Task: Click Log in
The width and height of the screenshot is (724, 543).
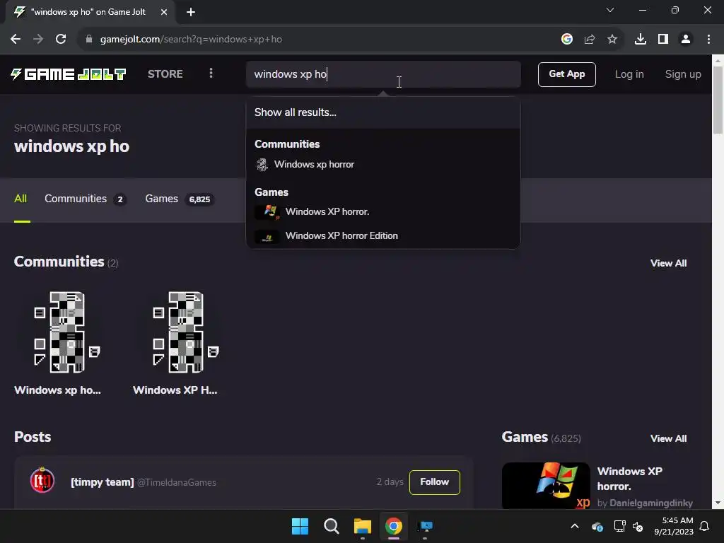Action: click(629, 74)
